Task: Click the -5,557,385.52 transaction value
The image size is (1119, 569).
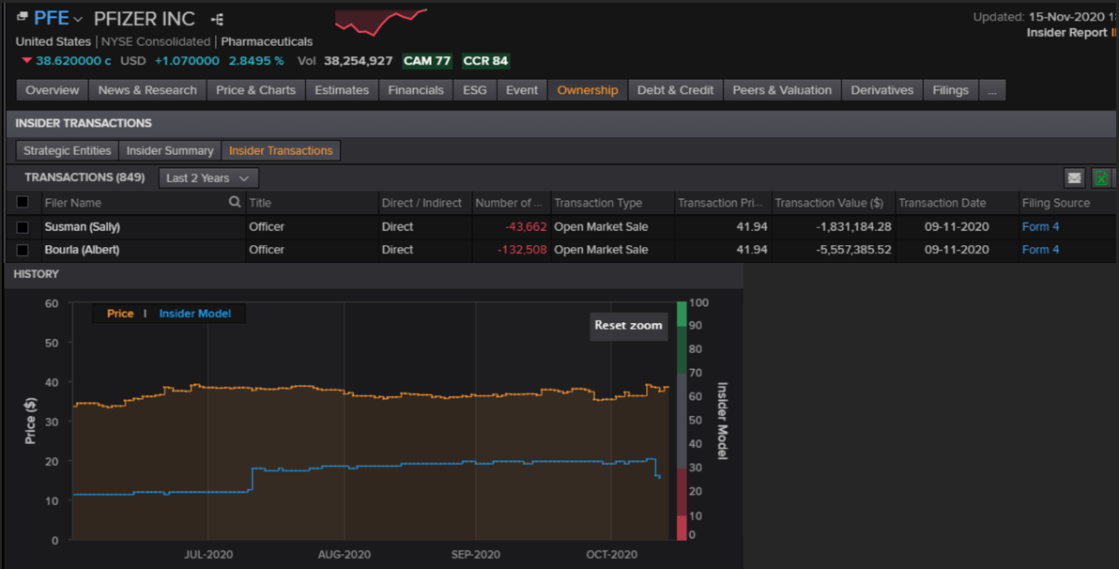Action: (x=853, y=250)
